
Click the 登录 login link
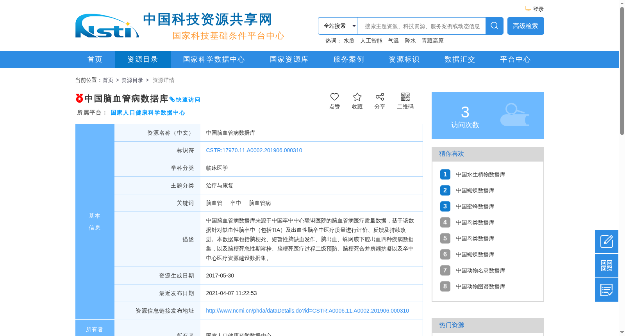pos(538,9)
